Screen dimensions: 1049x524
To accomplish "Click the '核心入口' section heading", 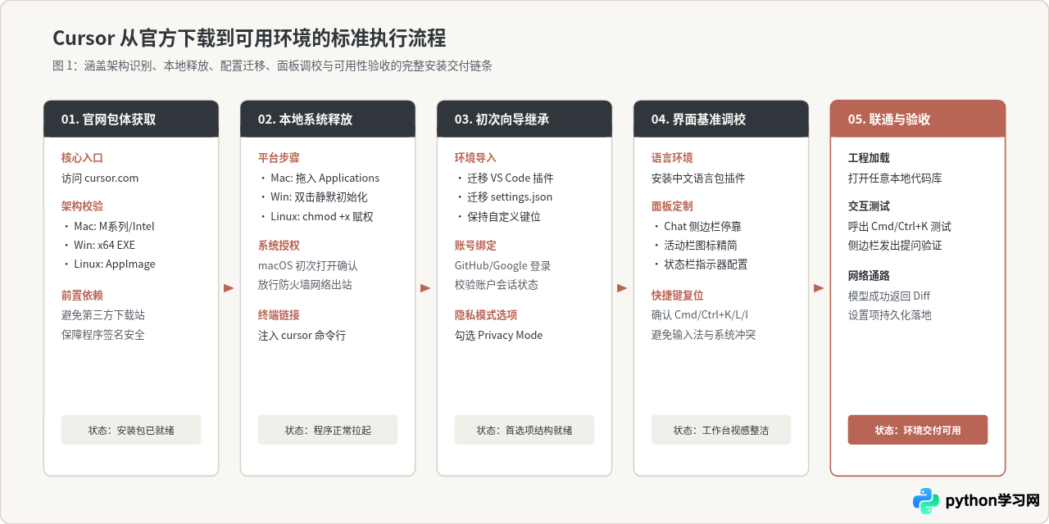I will [82, 158].
